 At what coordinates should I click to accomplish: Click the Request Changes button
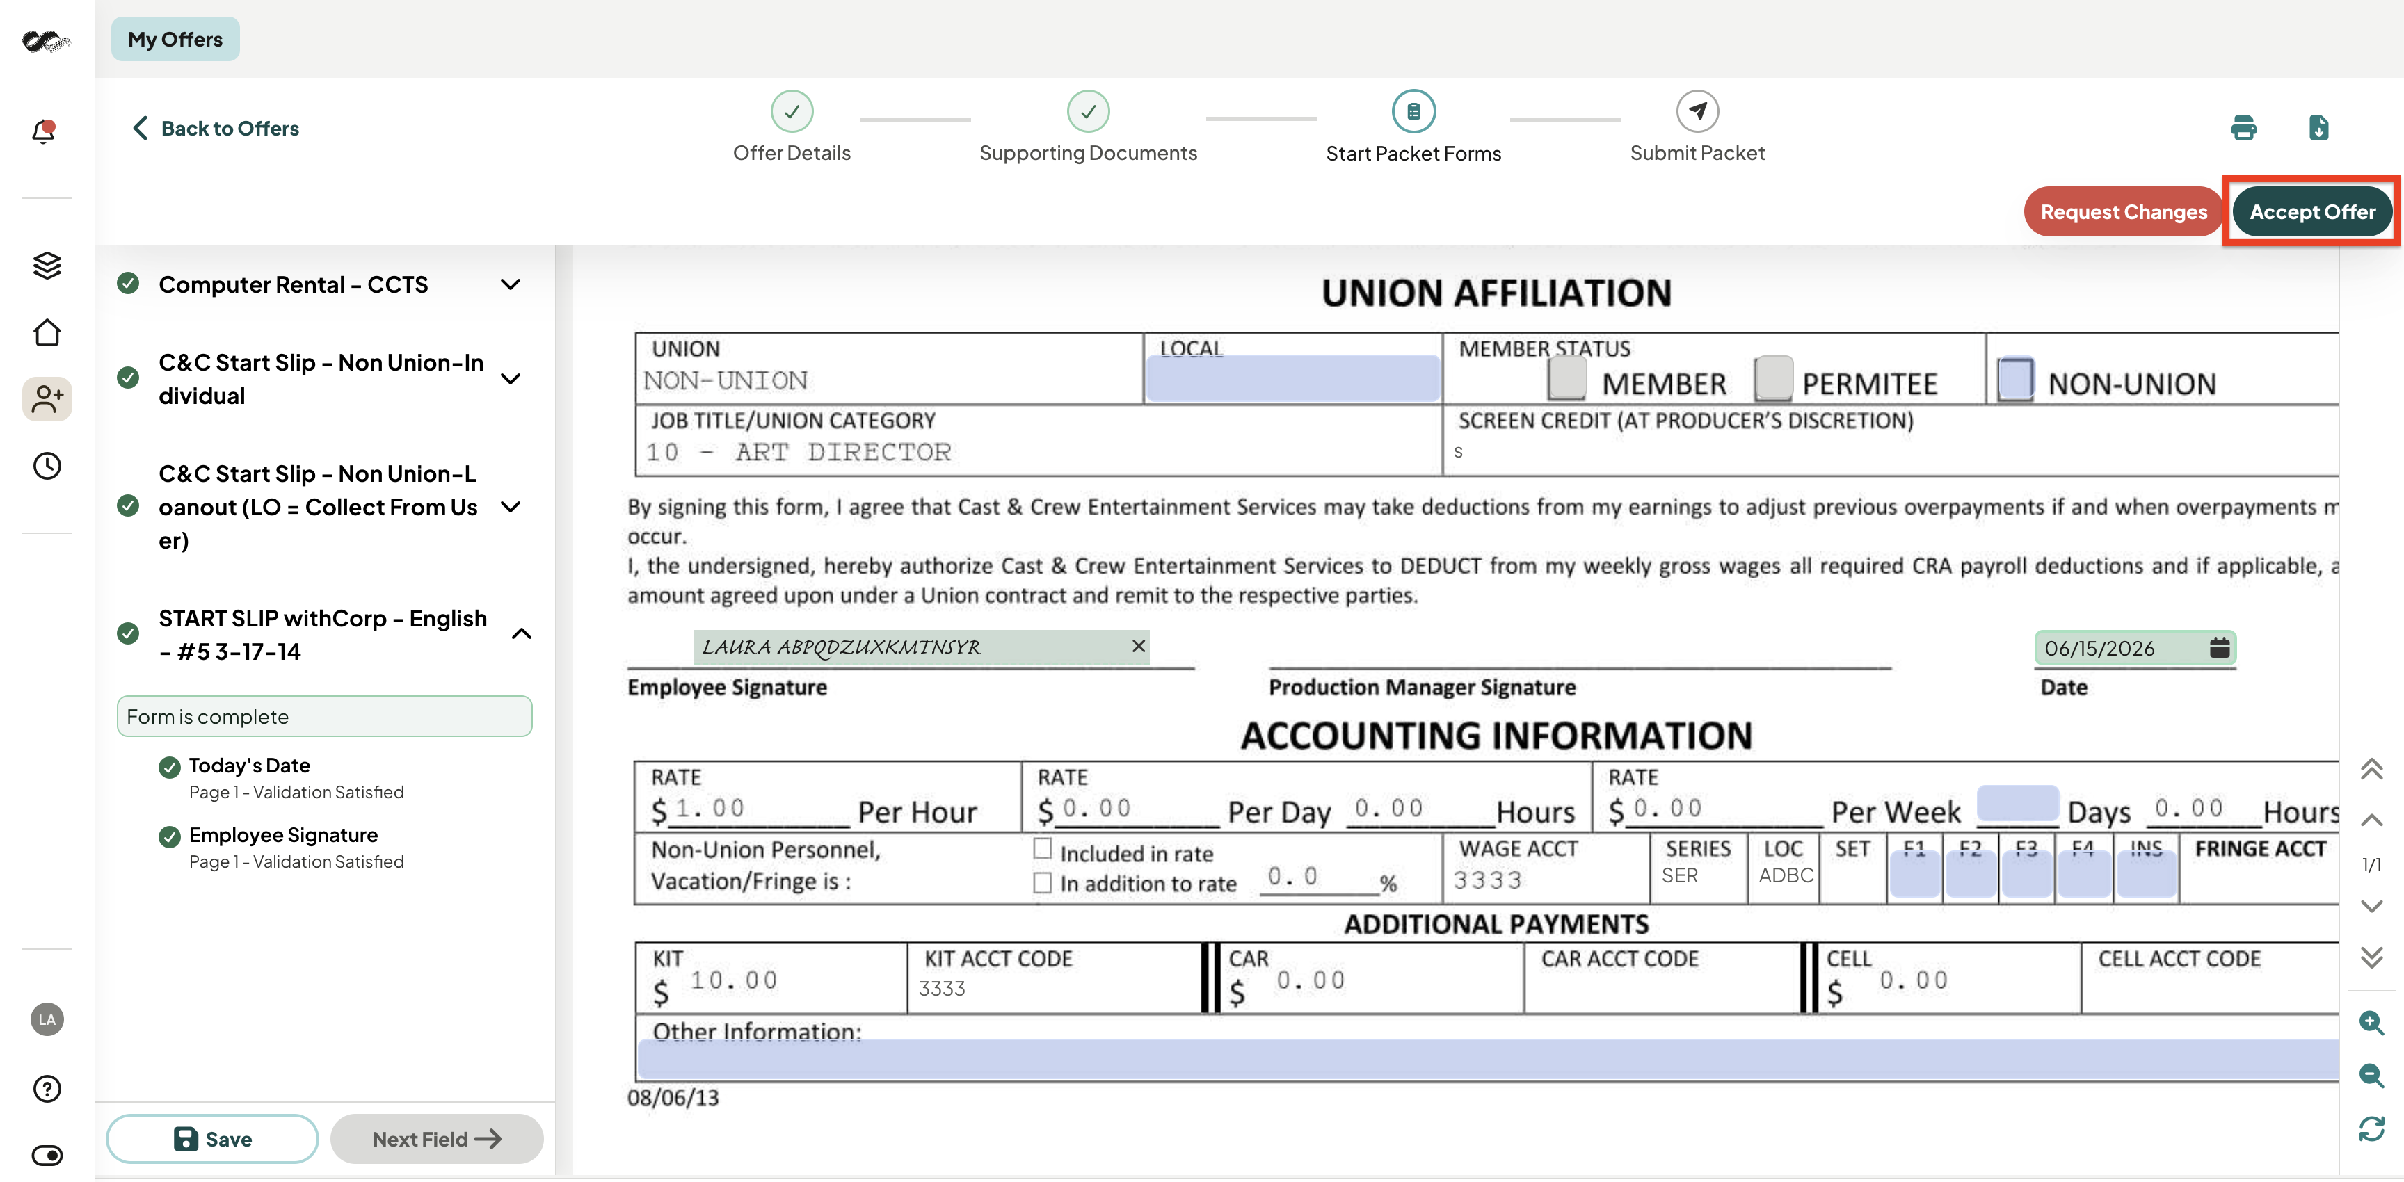[2123, 212]
